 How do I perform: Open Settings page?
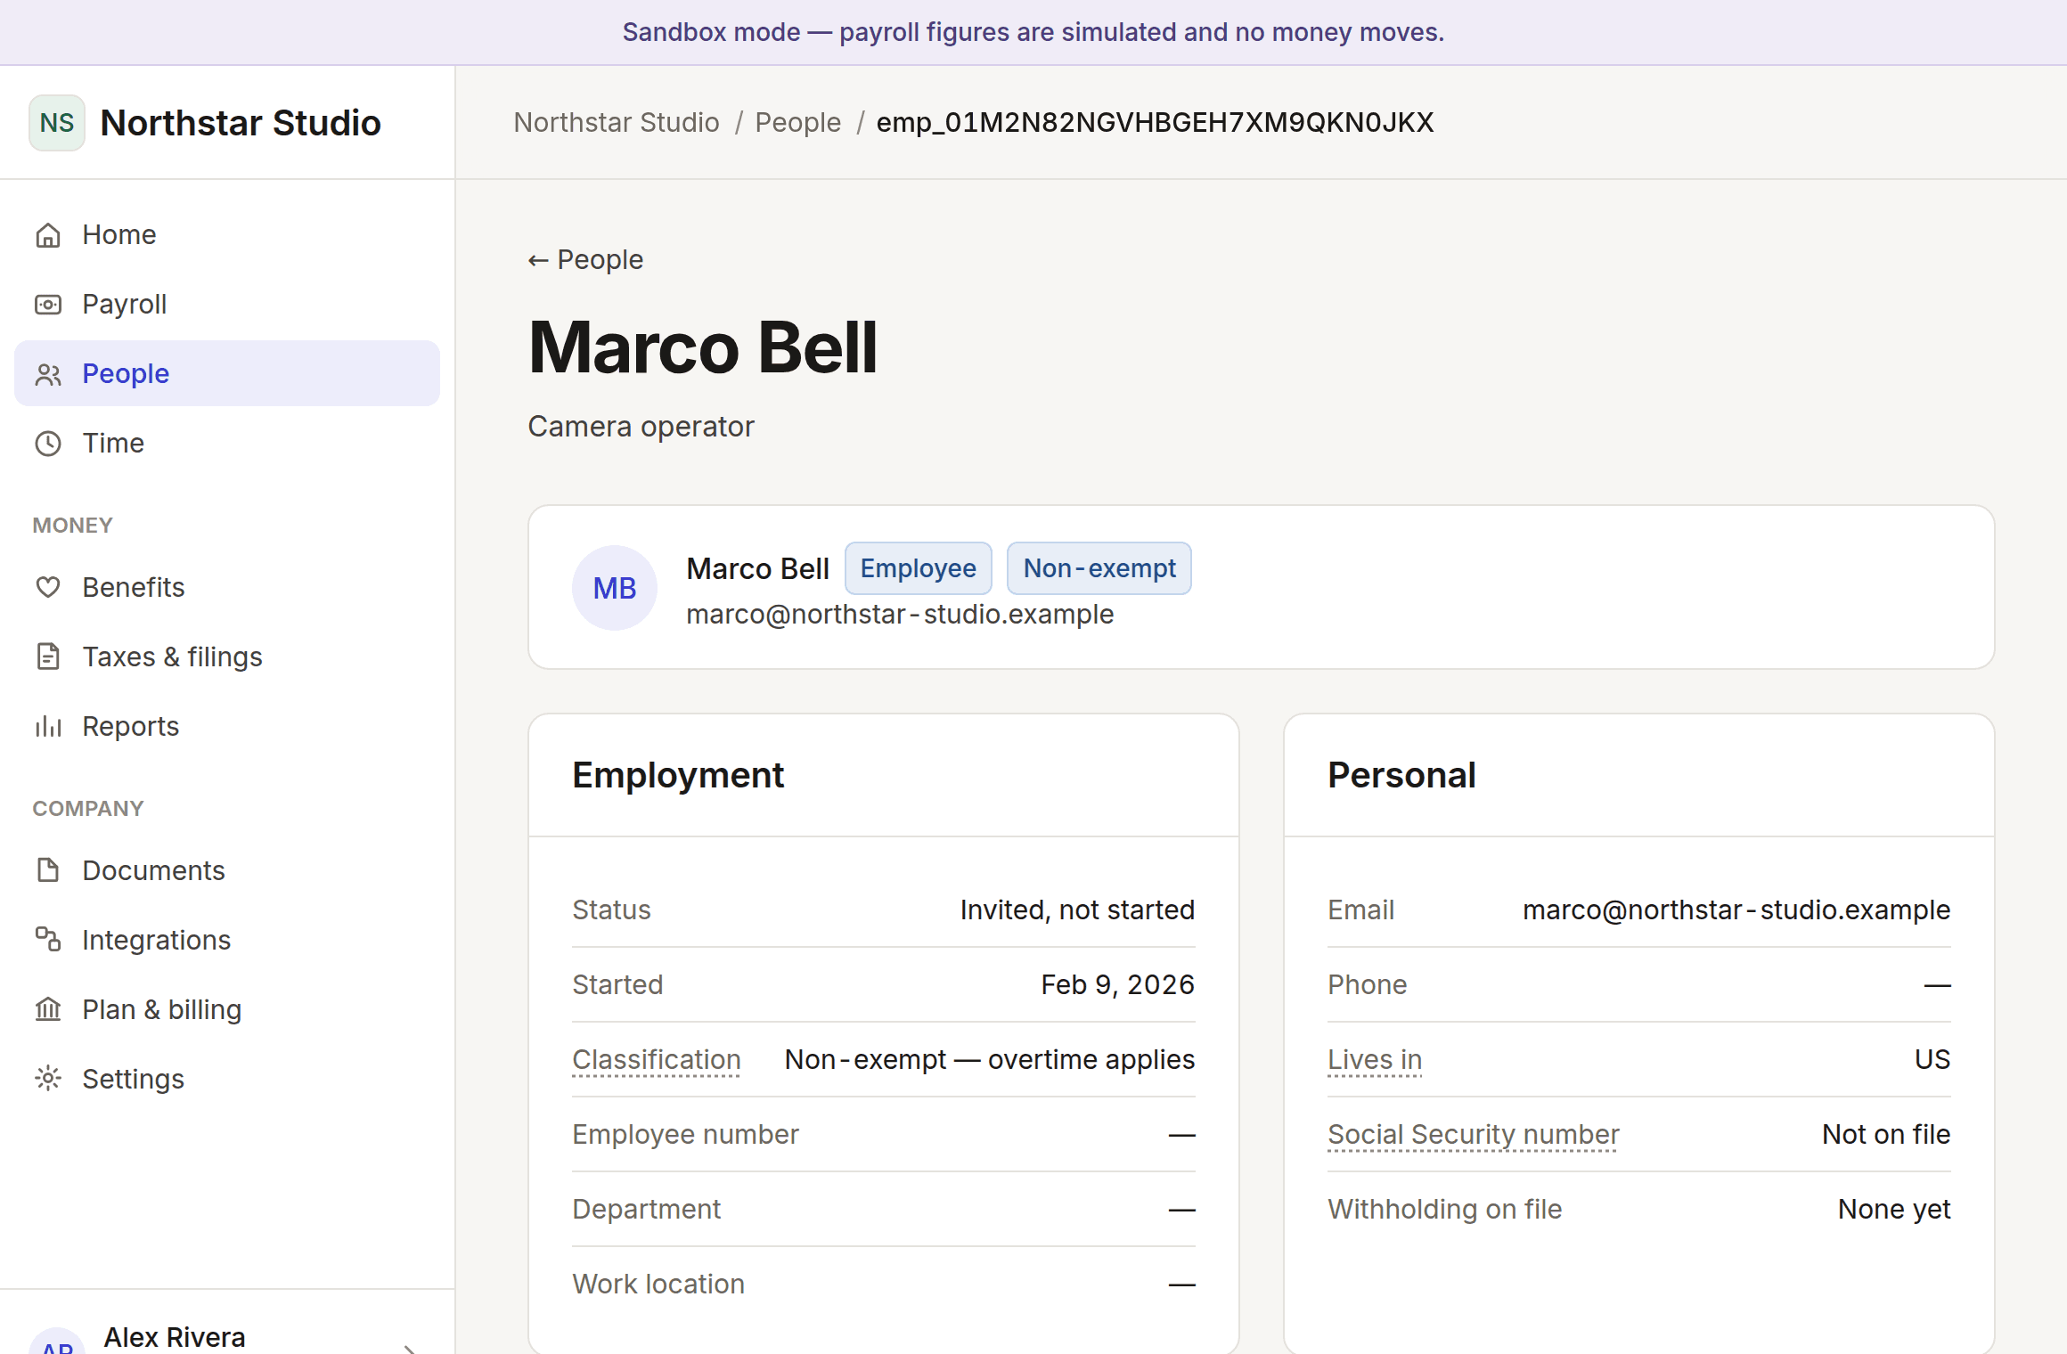pyautogui.click(x=227, y=1080)
